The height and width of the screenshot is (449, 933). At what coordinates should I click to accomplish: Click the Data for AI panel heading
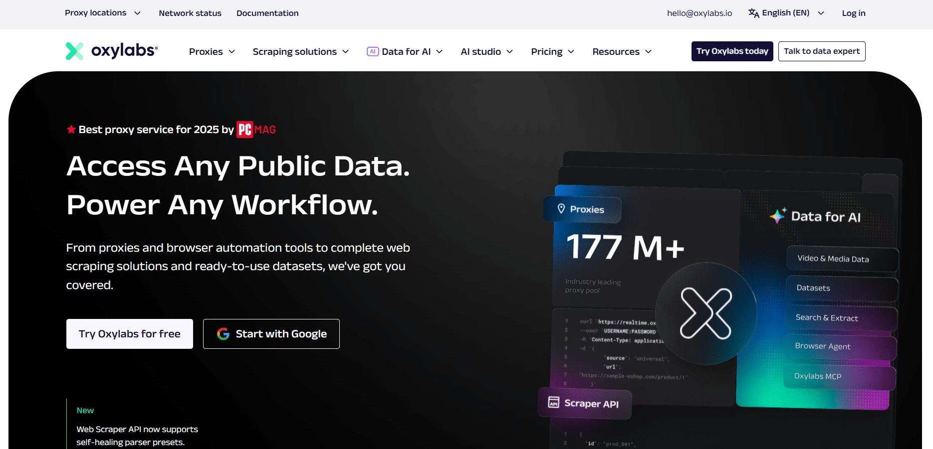point(826,217)
